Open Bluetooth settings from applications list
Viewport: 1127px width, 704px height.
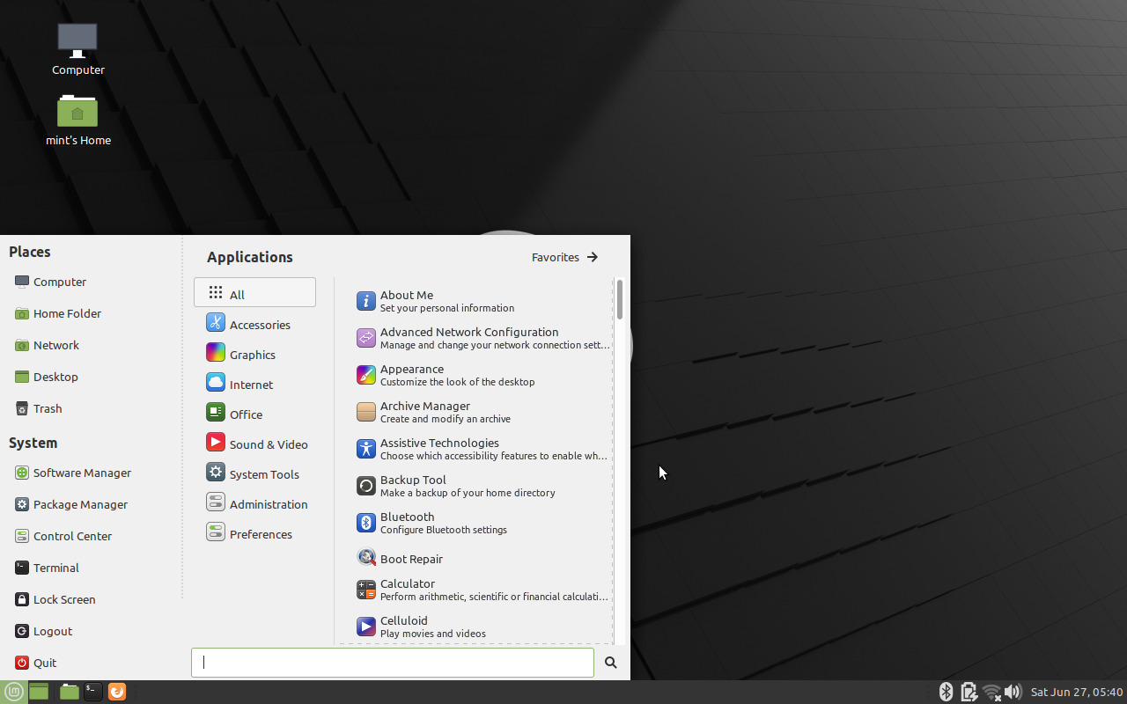click(x=407, y=523)
